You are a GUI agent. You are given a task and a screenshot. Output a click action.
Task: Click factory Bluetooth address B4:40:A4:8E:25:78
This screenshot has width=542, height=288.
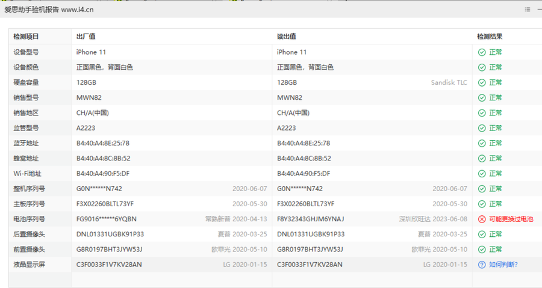(103, 144)
